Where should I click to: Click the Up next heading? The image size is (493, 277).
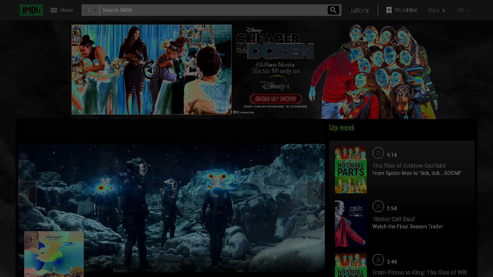[341, 128]
